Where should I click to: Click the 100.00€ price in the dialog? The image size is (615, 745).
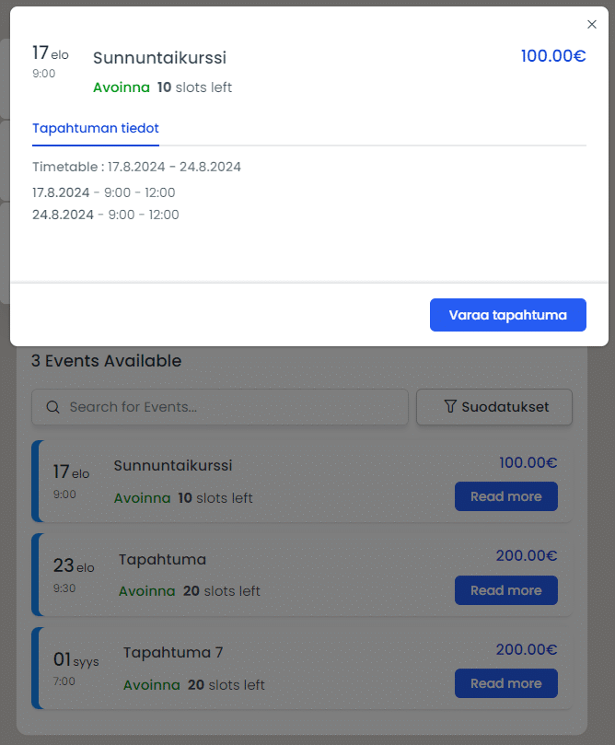tap(552, 55)
